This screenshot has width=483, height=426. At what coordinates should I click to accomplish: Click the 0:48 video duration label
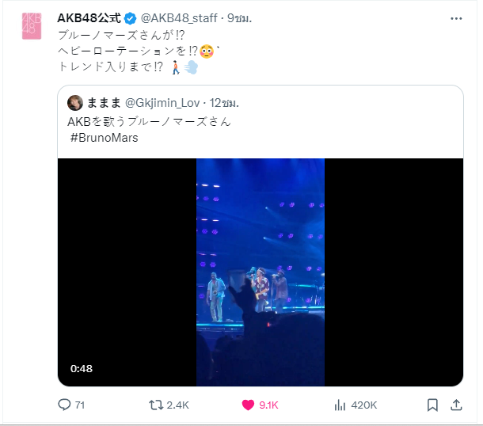tap(82, 369)
